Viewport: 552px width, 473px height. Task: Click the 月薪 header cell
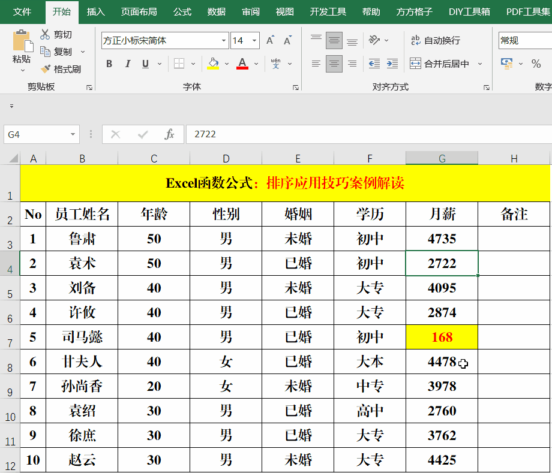pyautogui.click(x=442, y=214)
